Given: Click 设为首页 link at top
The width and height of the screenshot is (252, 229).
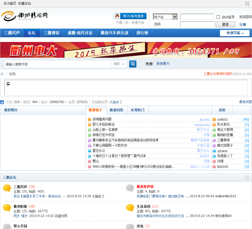Looking at the screenshot, I should (10, 3).
